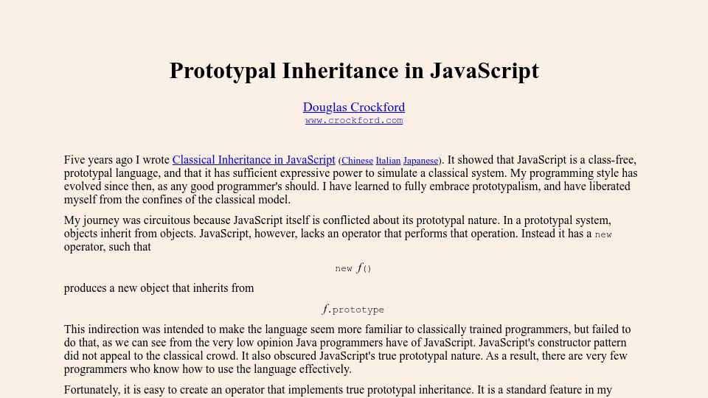Screen dimensions: 708x398
Task: Click the Prototypal Inheritance in JavaScript heading
Action: tap(354, 71)
